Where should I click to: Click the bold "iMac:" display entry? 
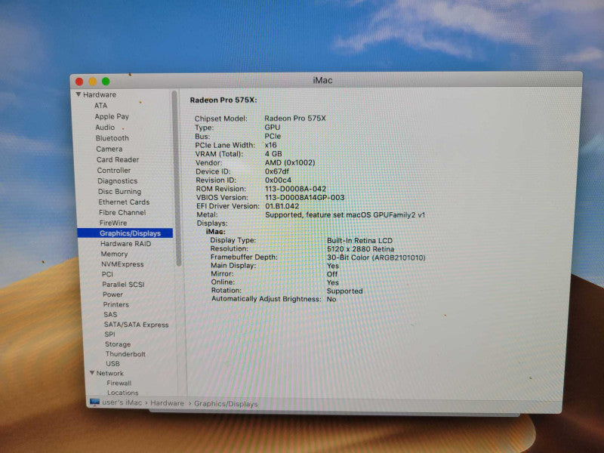216,232
